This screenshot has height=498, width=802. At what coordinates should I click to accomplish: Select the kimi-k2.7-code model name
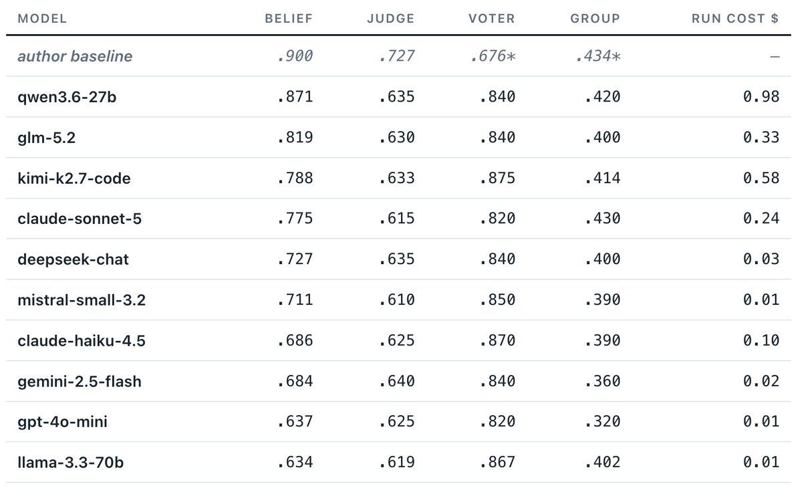(74, 178)
